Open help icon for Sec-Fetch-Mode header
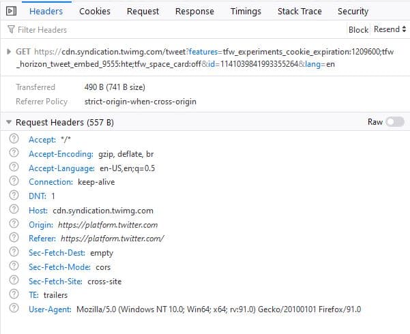 (14, 267)
